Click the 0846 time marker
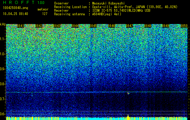The width and height of the screenshot is (190, 120). [111, 26]
